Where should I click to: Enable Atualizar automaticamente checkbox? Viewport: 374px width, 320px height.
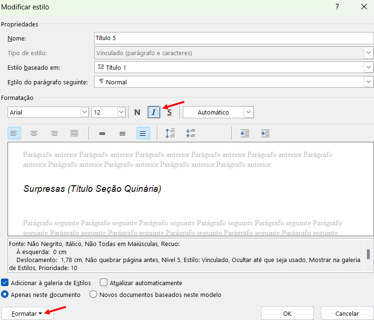click(x=104, y=283)
